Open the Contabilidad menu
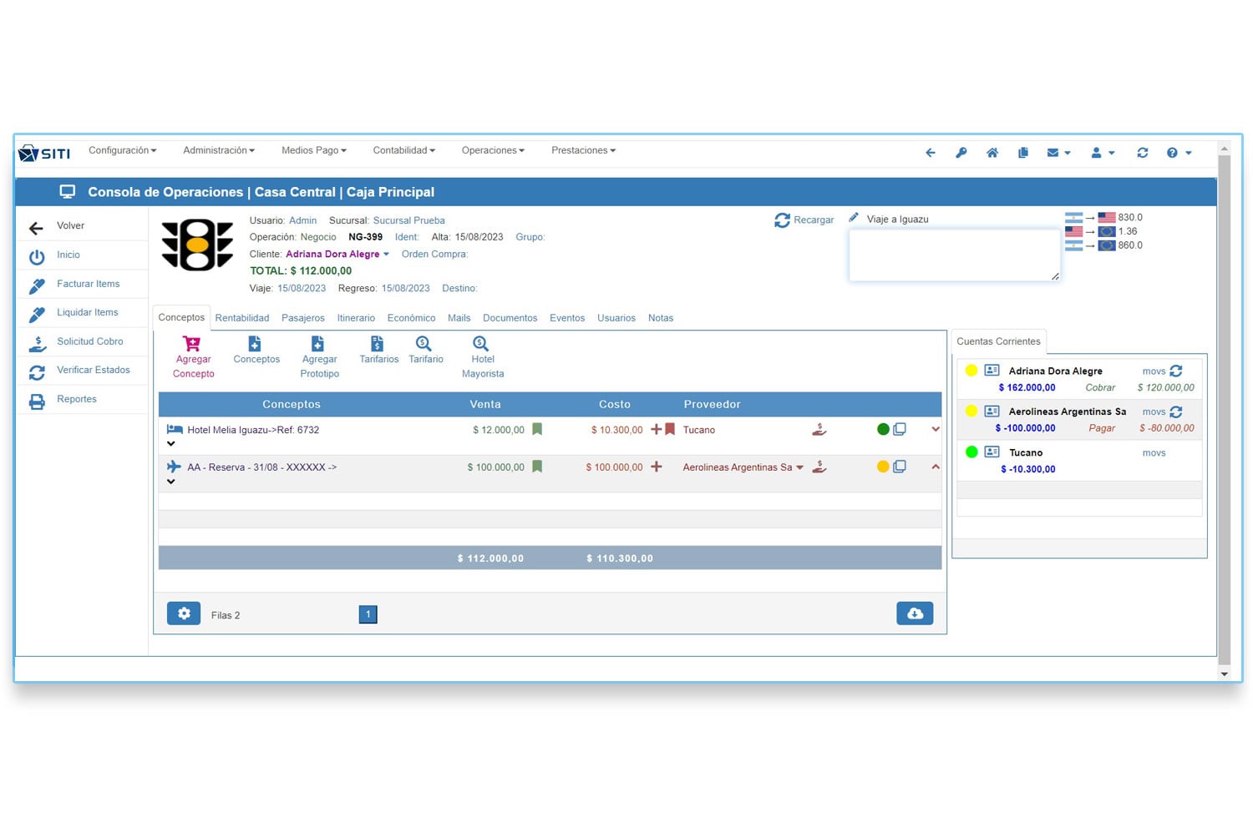The height and width of the screenshot is (818, 1253). coord(404,150)
